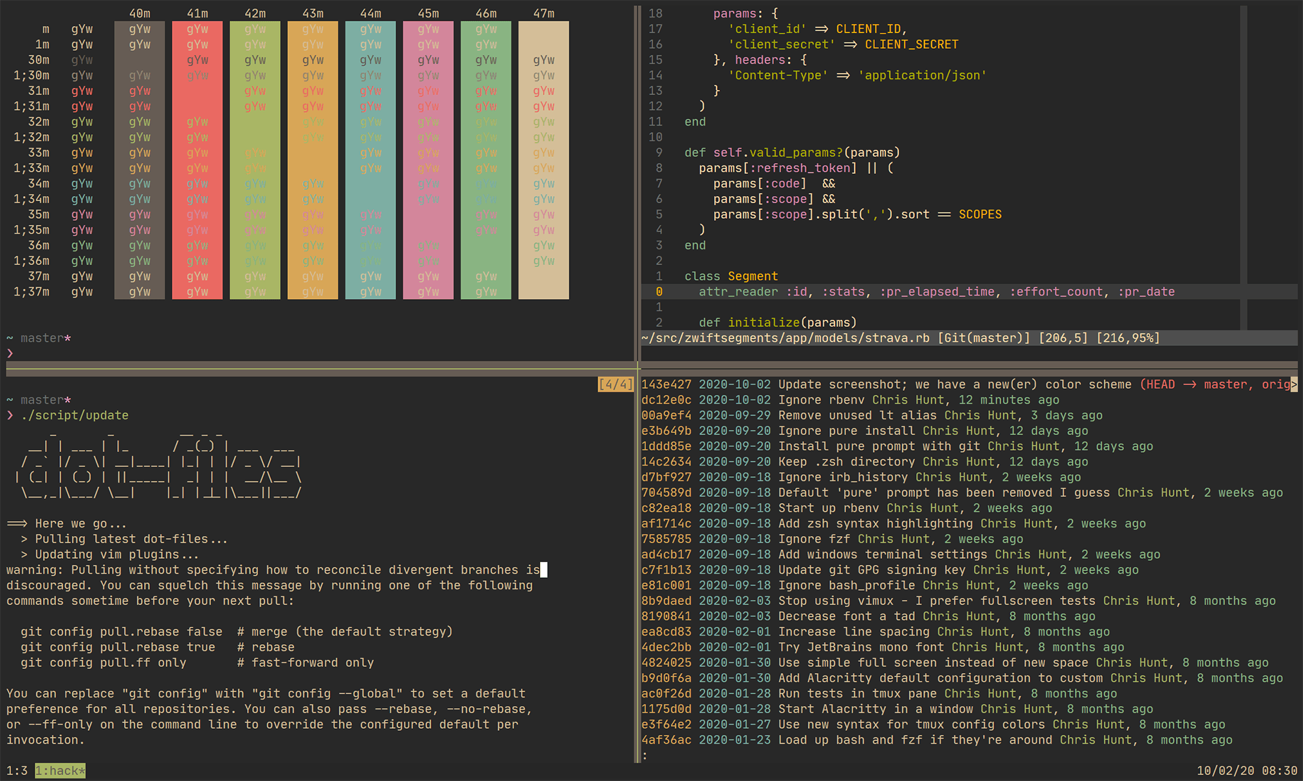This screenshot has width=1303, height=781.
Task: Click the vim status line file path
Action: [x=785, y=338]
